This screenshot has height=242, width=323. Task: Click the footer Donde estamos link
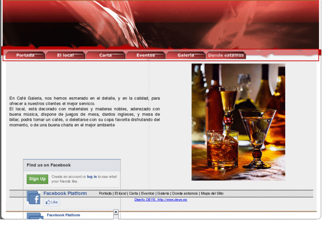[x=185, y=194]
